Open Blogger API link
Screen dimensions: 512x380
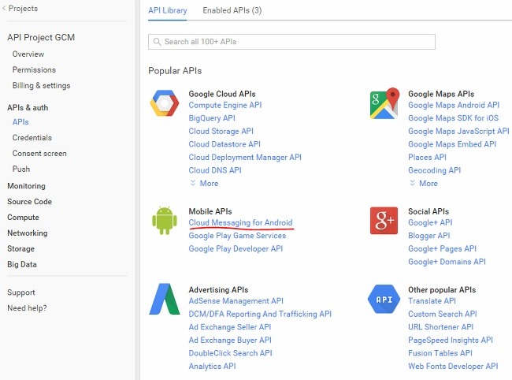(429, 236)
